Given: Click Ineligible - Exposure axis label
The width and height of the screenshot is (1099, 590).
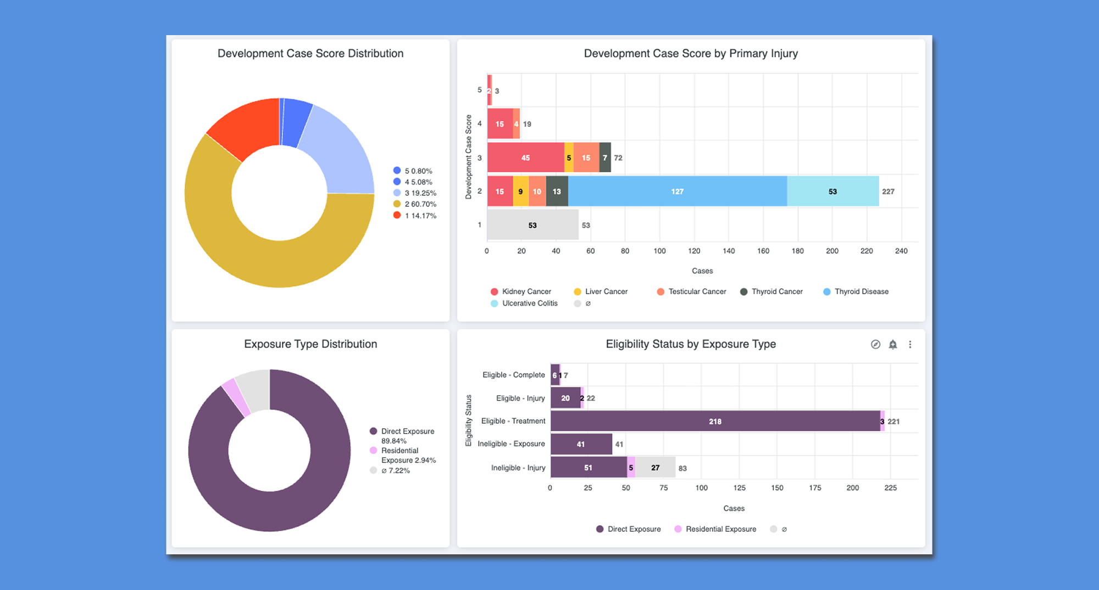Looking at the screenshot, I should pyautogui.click(x=511, y=443).
